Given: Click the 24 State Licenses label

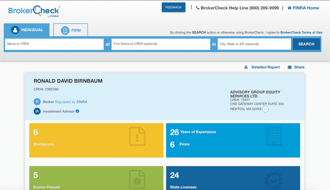Looking at the screenshot, I should tap(183, 181).
